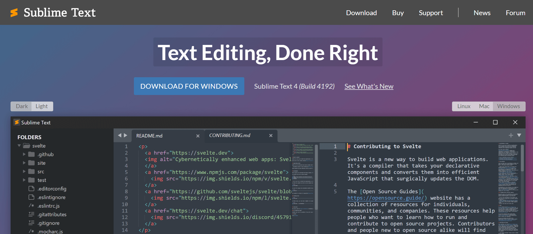This screenshot has height=234, width=533.
Task: Click the CONTRIBUTING.md minimap
Action: click(508, 189)
